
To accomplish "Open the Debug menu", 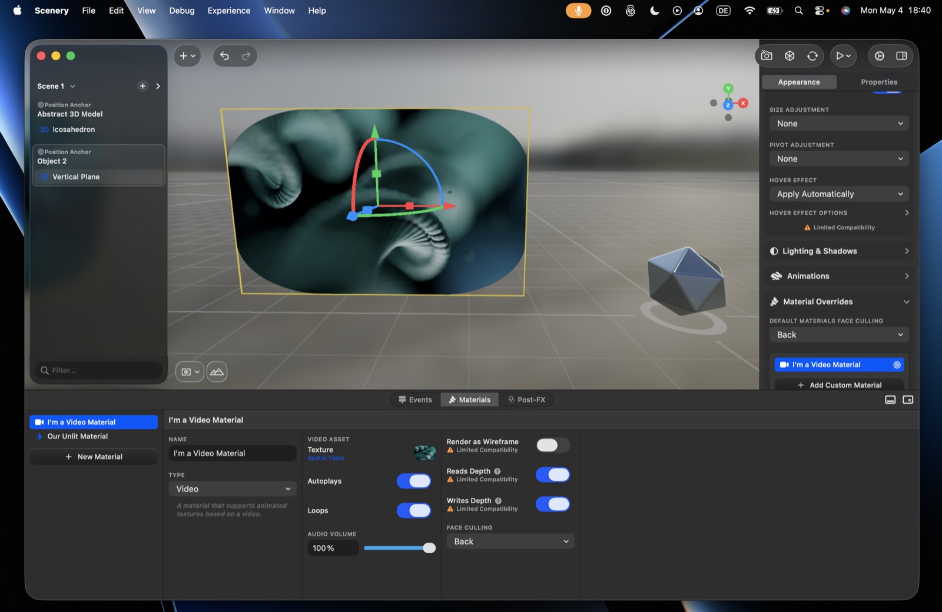I will tap(182, 11).
